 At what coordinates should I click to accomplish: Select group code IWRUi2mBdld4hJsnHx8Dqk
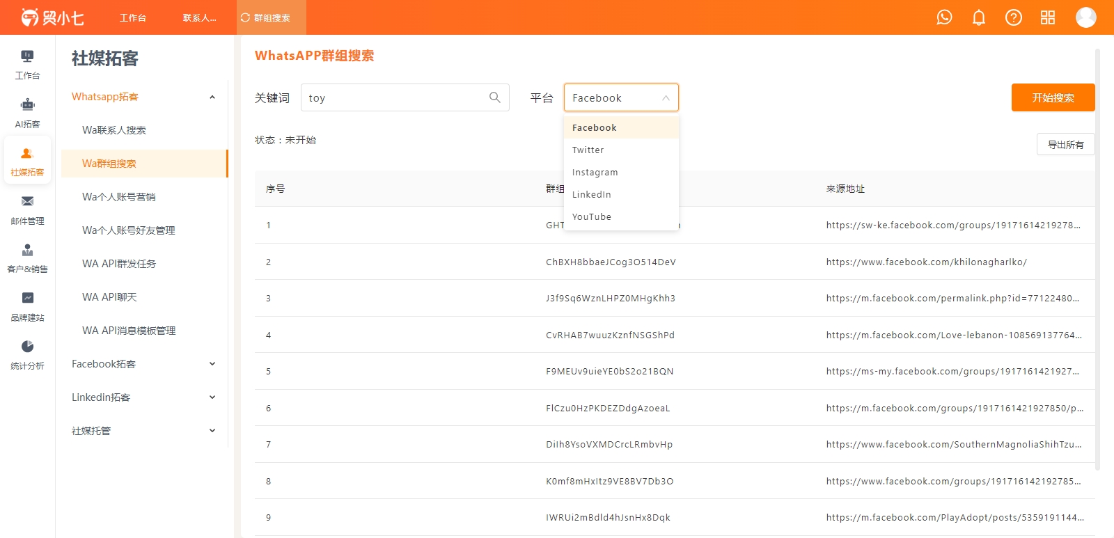tap(609, 517)
